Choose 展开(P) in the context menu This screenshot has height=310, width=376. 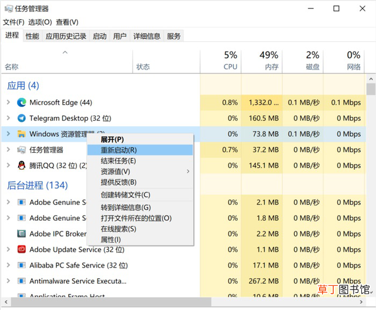coord(140,139)
